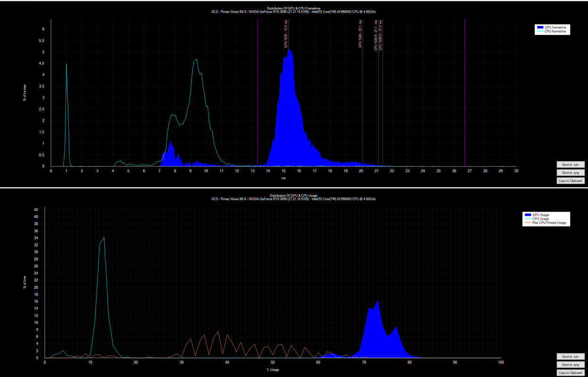Click the blue GPU frametime legend color box
The height and width of the screenshot is (377, 588).
pos(540,28)
